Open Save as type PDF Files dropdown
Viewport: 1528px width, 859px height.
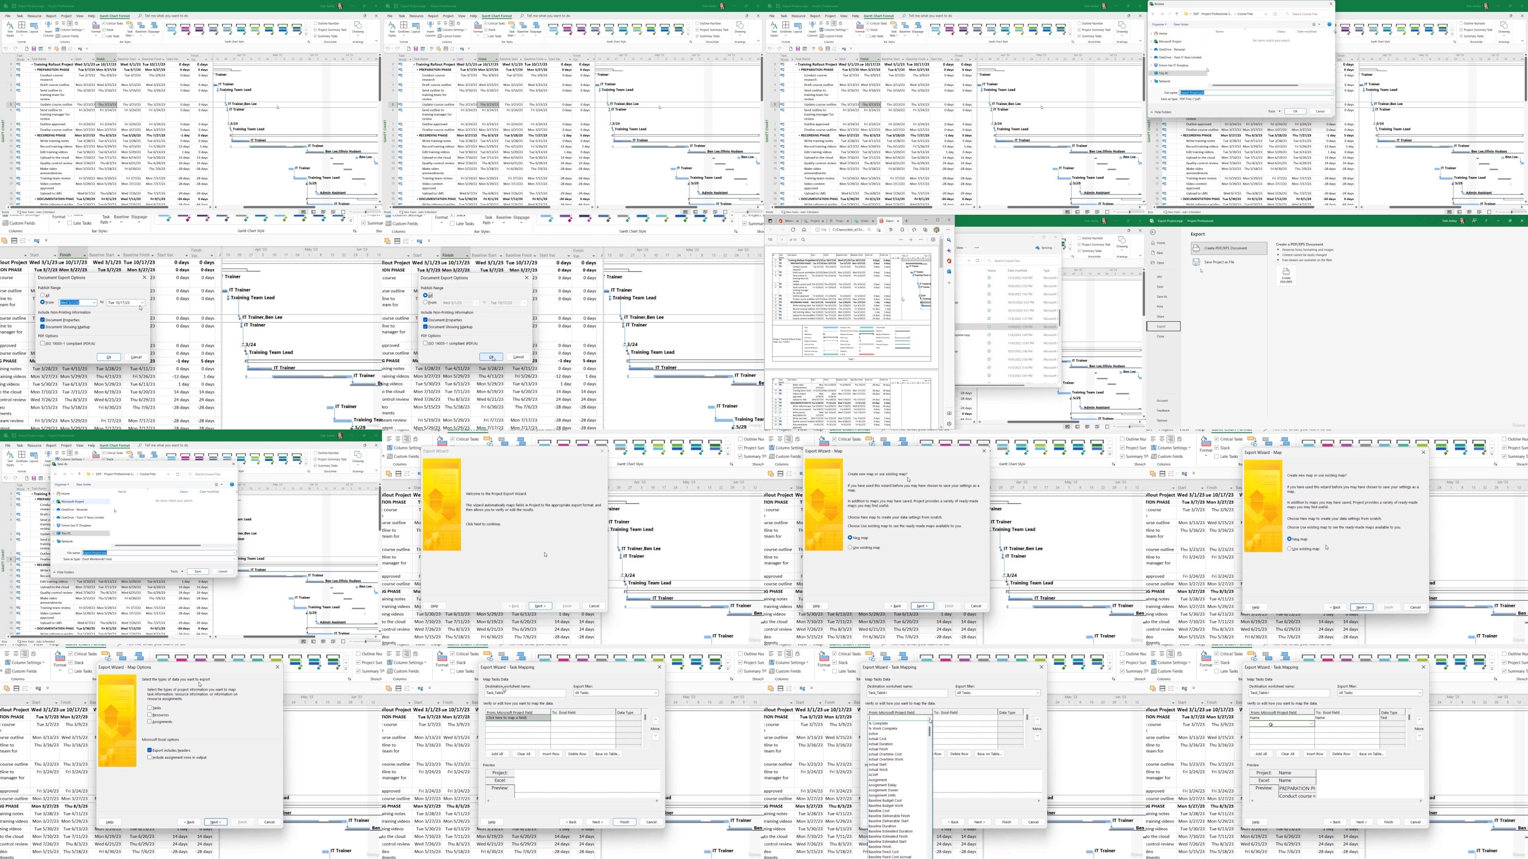tap(1256, 99)
